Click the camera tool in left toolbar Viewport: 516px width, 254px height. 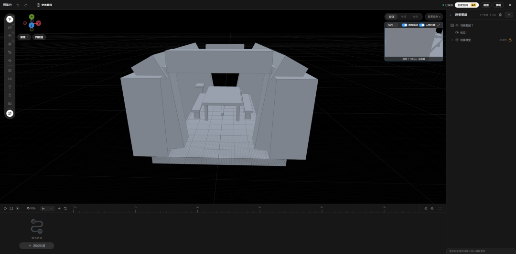point(10,79)
